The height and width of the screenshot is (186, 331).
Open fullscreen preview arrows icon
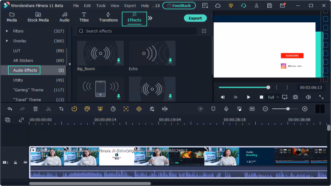pos(321,97)
